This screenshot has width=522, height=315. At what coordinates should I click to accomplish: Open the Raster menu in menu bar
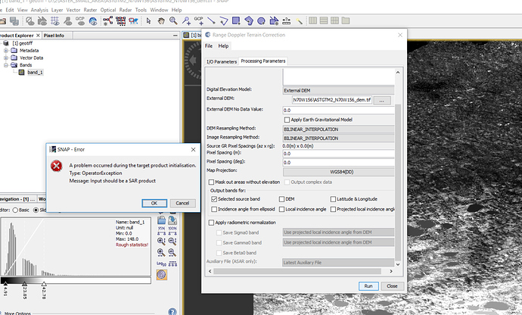pyautogui.click(x=90, y=10)
